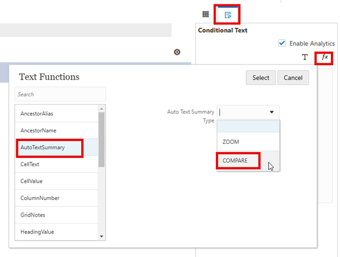Open the fx text functions icon

(325, 57)
